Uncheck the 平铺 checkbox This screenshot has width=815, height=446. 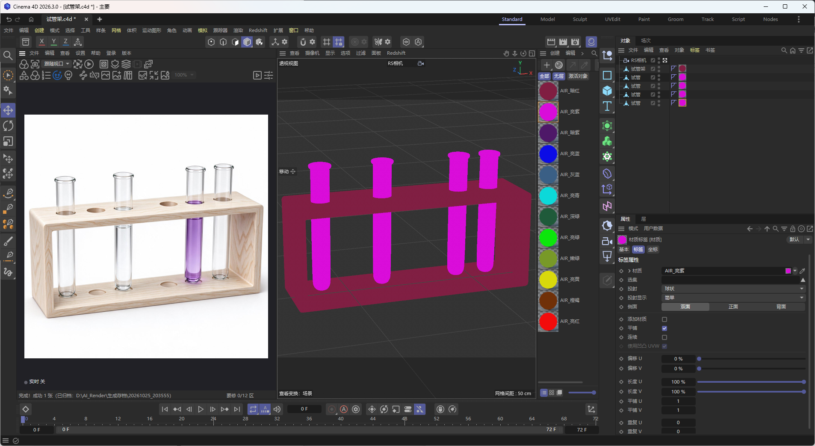pos(664,328)
